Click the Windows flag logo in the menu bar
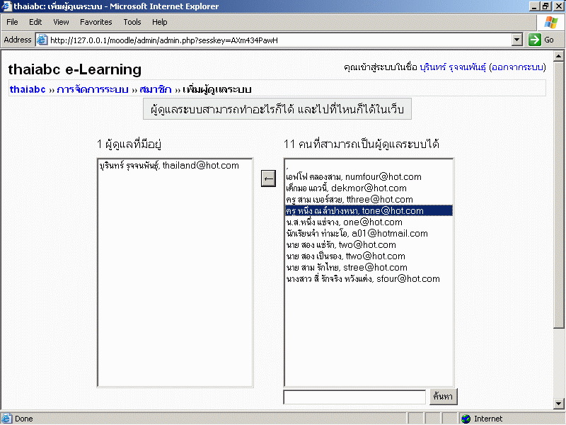 click(x=550, y=22)
